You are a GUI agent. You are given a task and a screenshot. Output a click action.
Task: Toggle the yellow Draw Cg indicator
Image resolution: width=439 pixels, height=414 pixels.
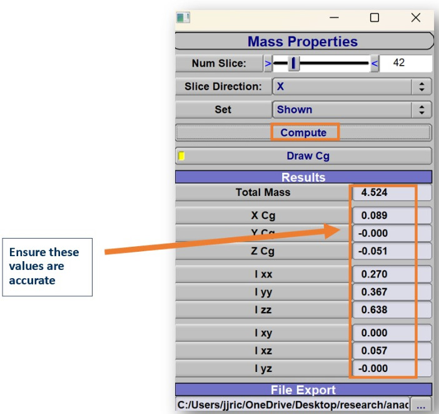[182, 156]
